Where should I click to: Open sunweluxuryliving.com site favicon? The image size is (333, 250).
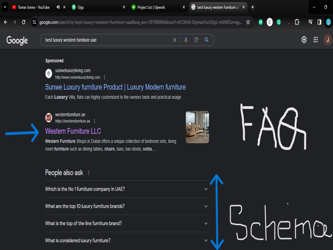[49, 74]
